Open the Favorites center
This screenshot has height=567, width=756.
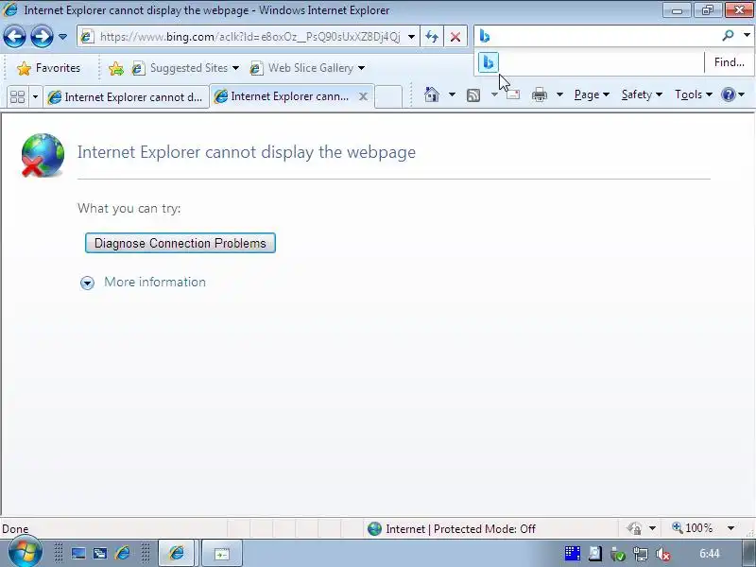48,68
